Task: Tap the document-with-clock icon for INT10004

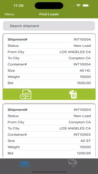Action: [x=26, y=94]
